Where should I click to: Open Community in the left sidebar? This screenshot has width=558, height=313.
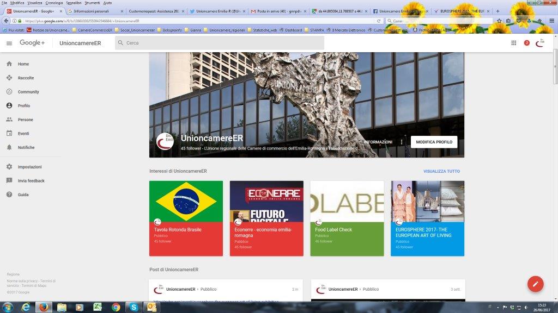[x=28, y=92]
